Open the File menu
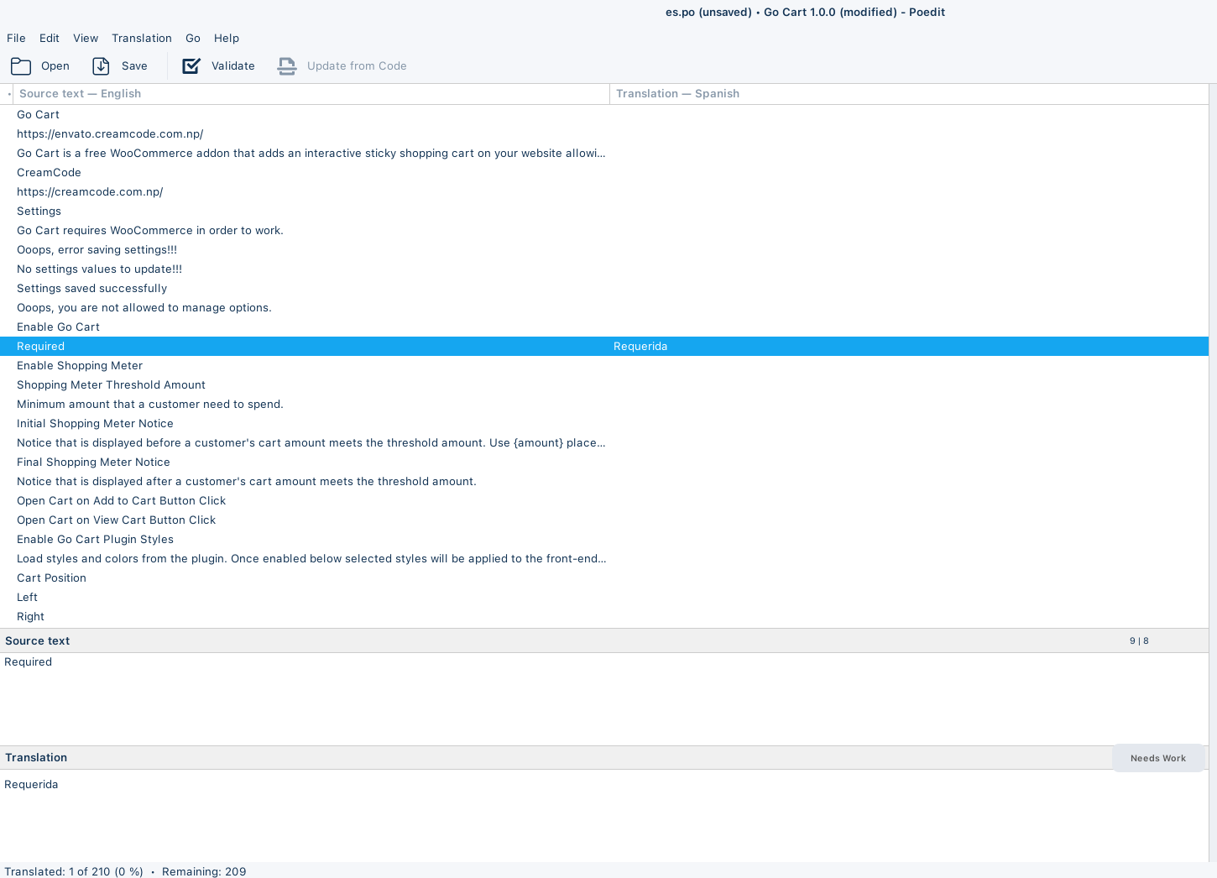This screenshot has height=878, width=1217. [16, 38]
